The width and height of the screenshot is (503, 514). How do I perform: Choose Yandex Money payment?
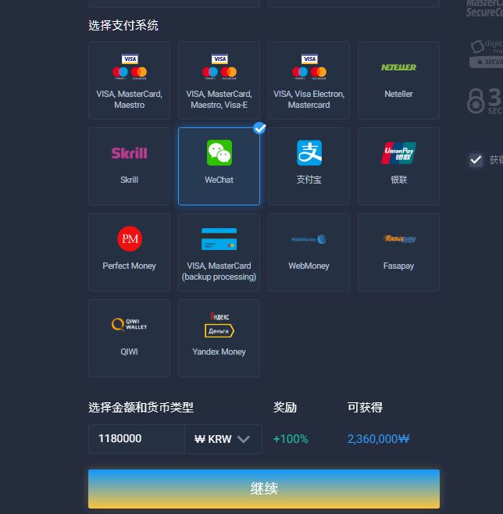pyautogui.click(x=219, y=338)
